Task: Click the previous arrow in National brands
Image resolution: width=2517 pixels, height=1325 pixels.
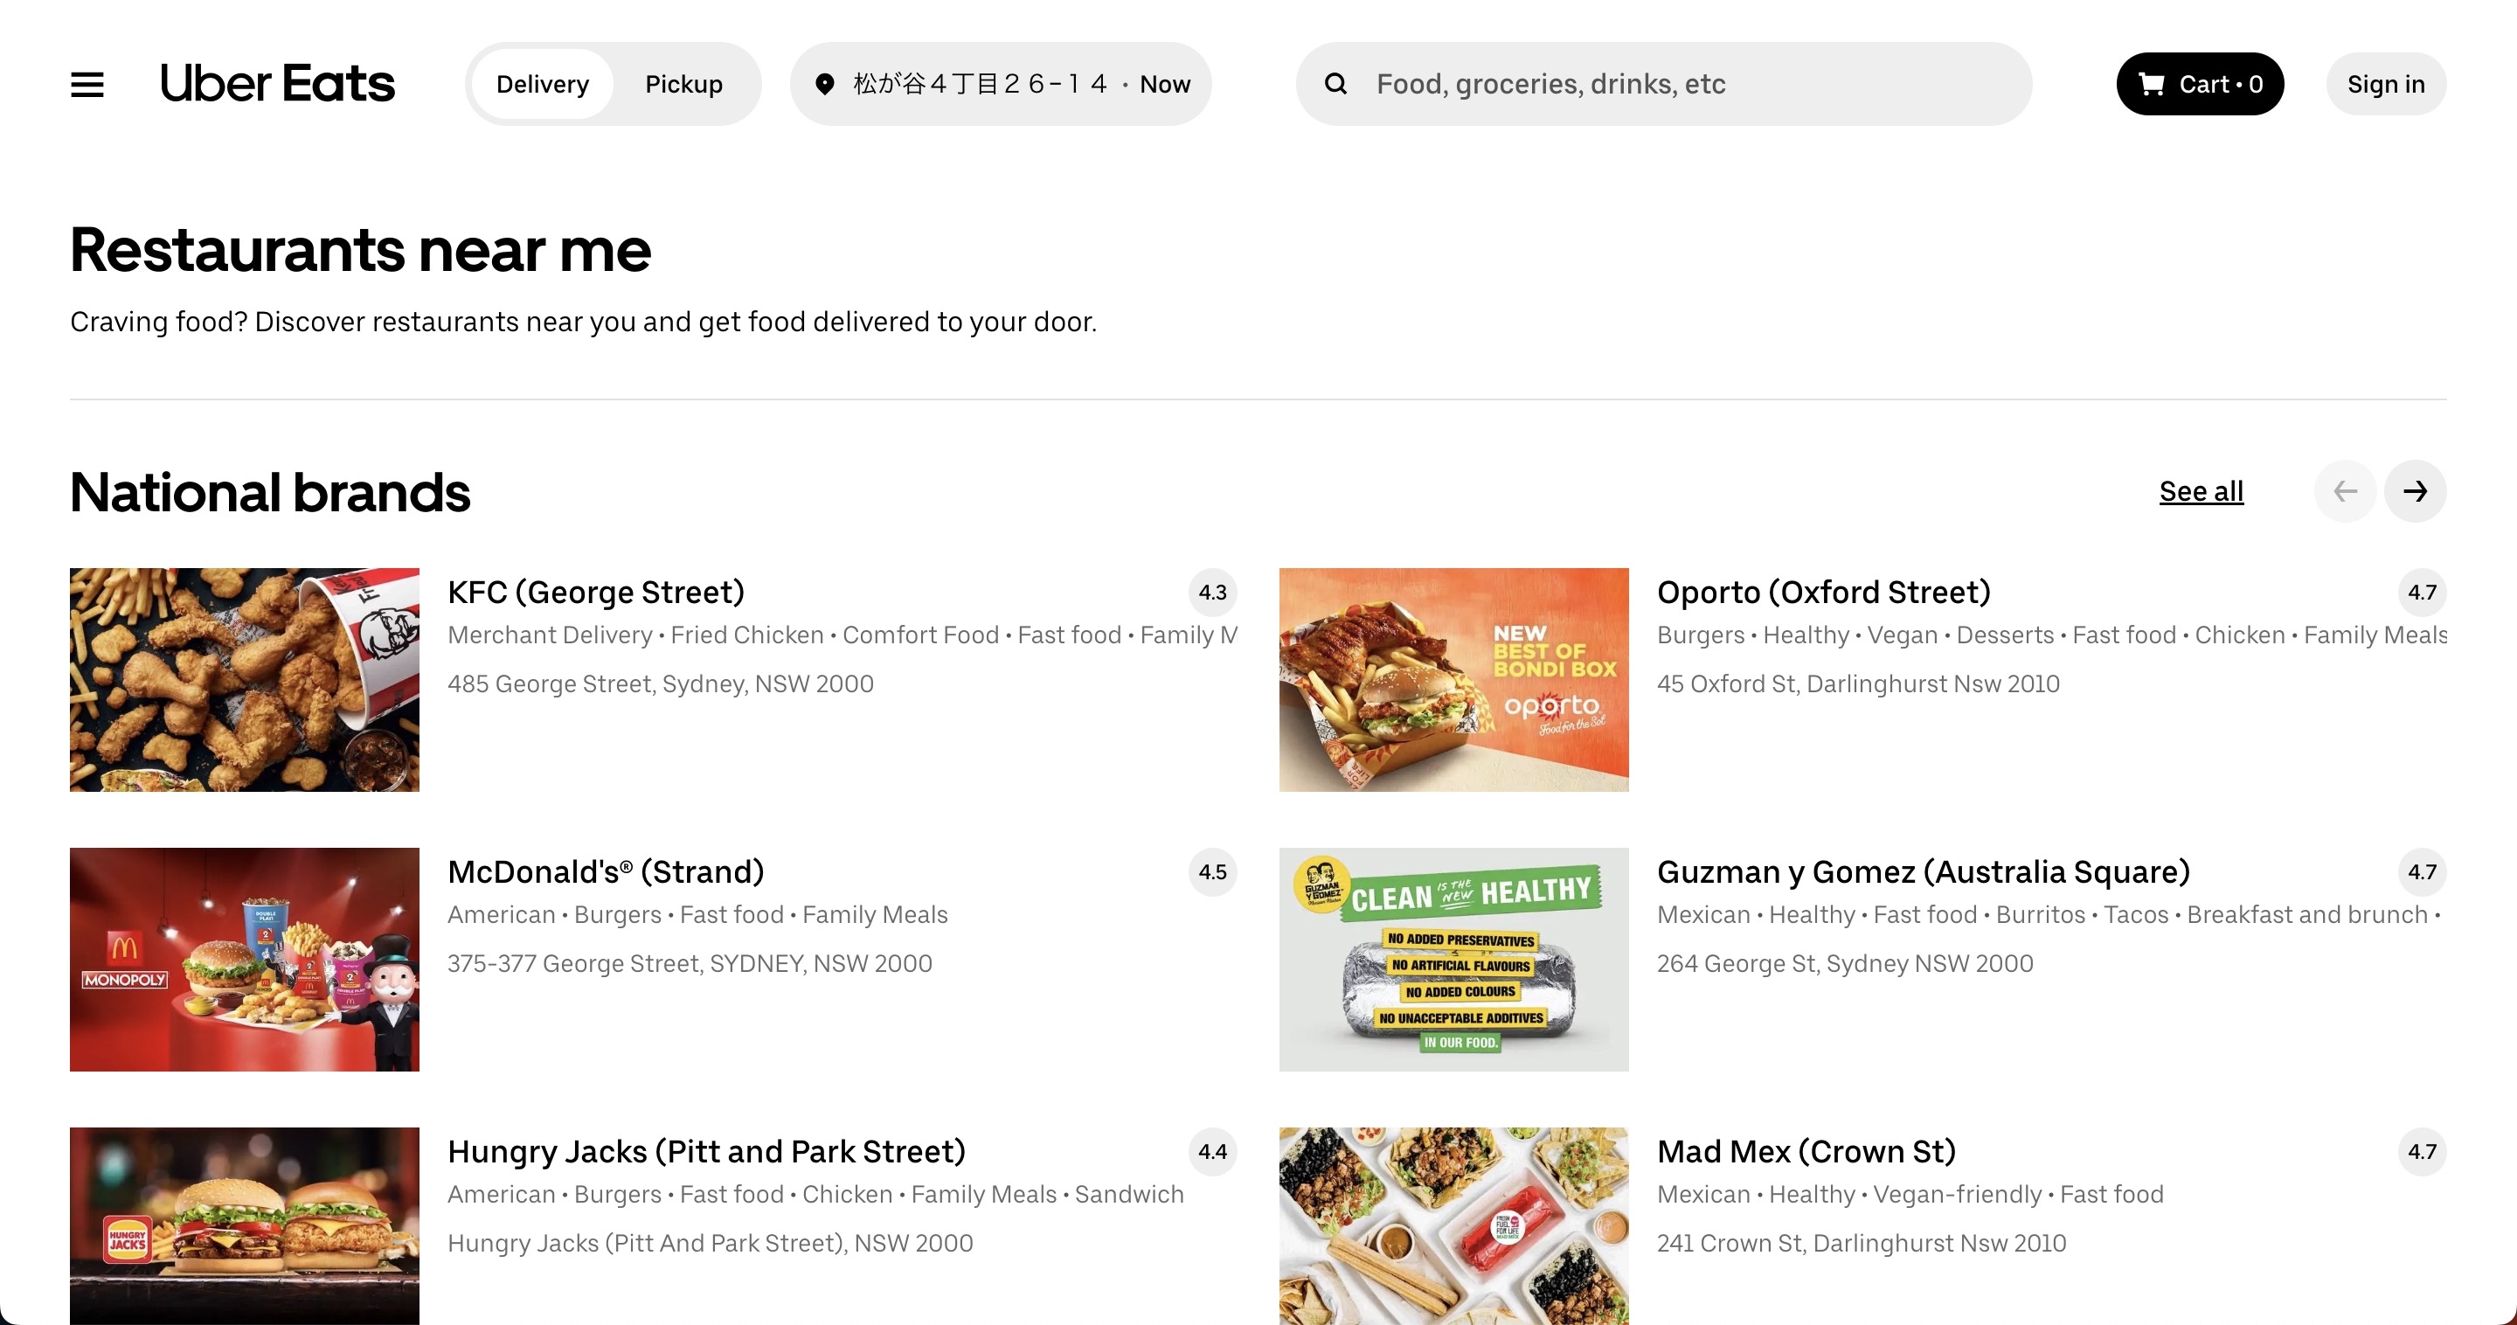Action: pos(2344,491)
